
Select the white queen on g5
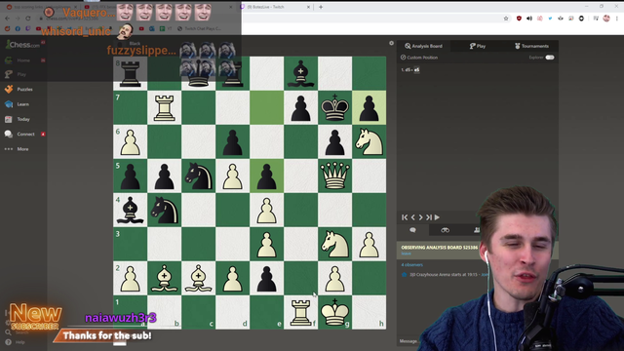click(334, 175)
